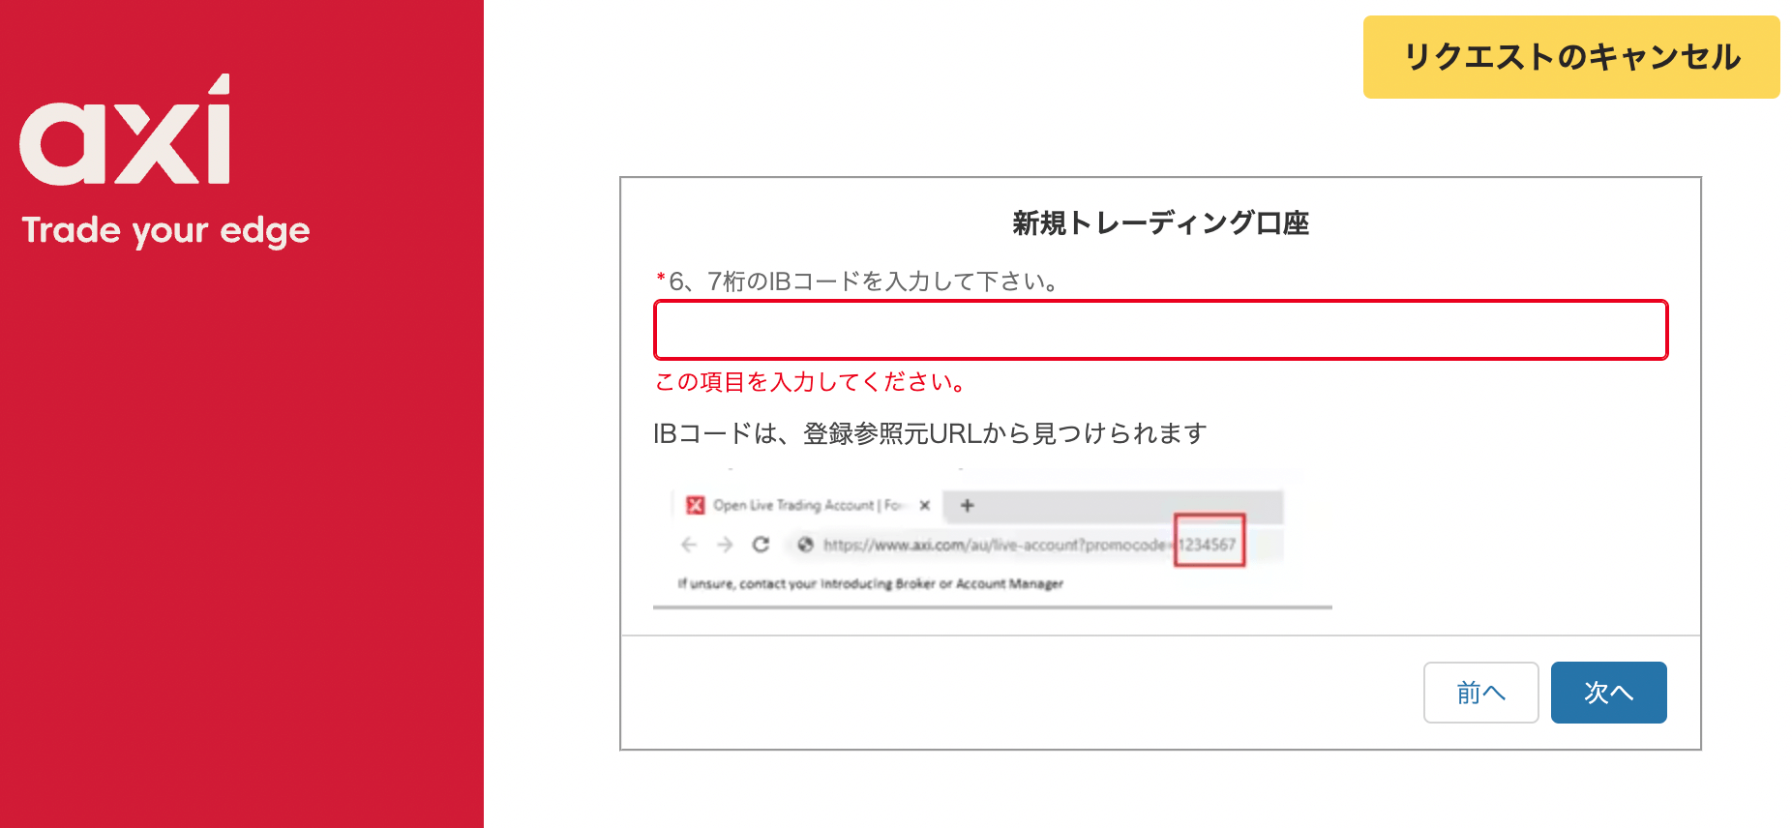Click the Trade your edge tagline
This screenshot has height=828, width=1792.
[x=166, y=231]
